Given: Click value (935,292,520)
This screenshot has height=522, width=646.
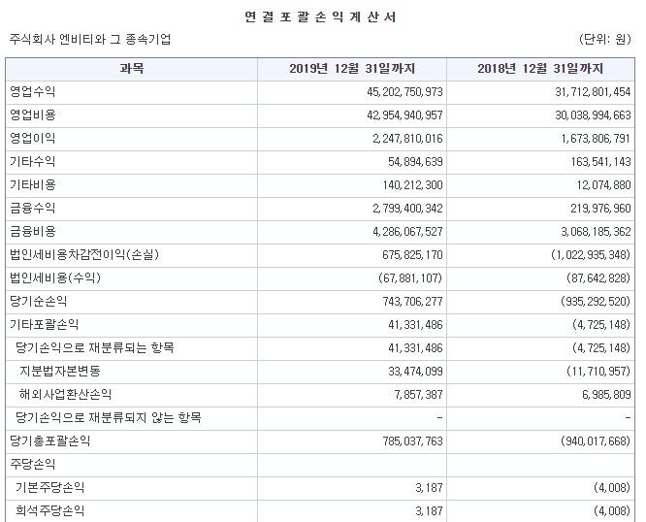Looking at the screenshot, I should point(596,301).
